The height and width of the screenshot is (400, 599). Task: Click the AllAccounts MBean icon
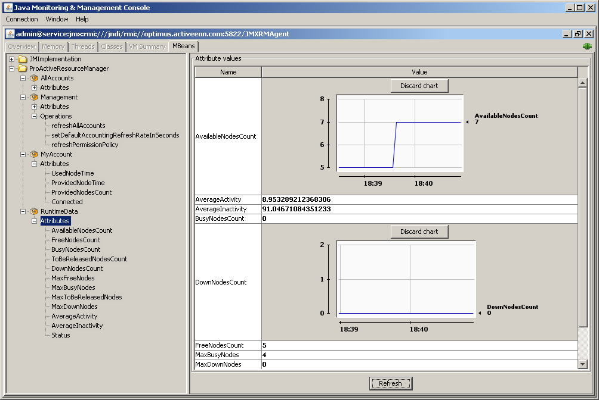point(34,78)
